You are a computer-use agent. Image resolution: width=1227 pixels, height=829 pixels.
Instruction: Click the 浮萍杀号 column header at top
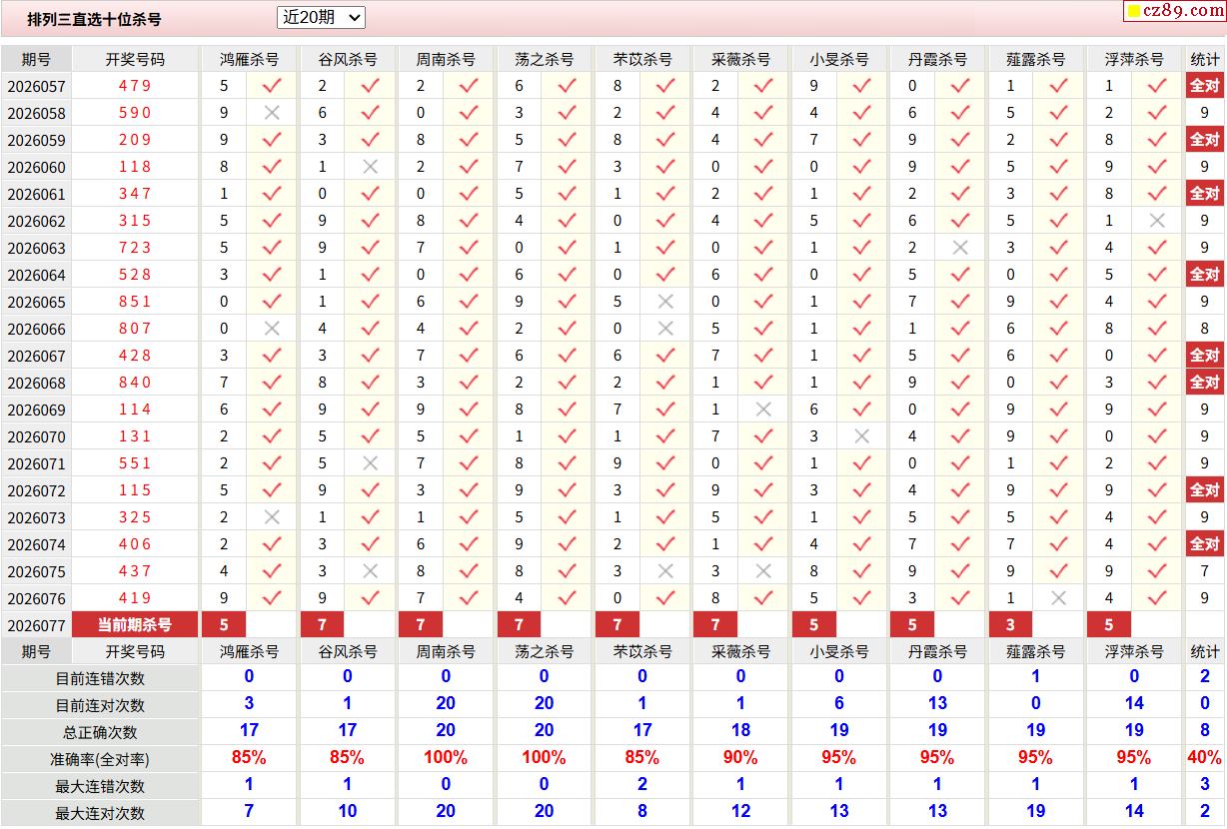click(x=1134, y=59)
